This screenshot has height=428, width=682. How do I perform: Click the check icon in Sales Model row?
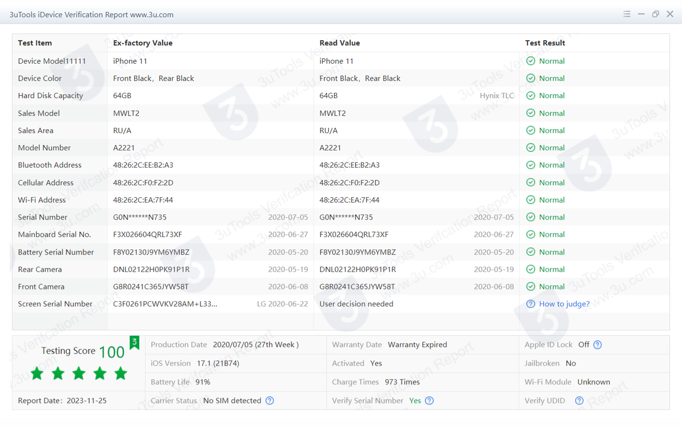coord(530,113)
